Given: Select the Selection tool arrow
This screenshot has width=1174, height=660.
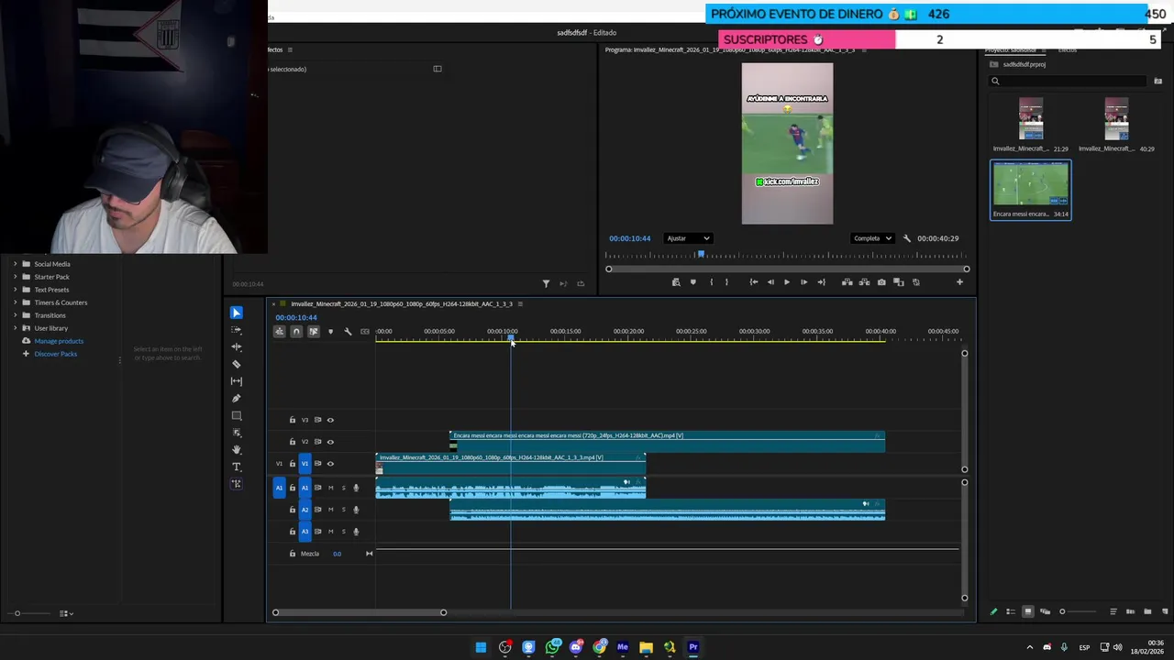Looking at the screenshot, I should (x=237, y=313).
